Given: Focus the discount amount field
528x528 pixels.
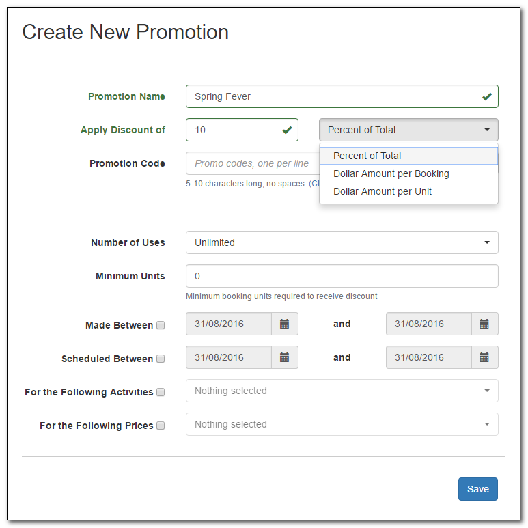Looking at the screenshot, I should pyautogui.click(x=242, y=130).
